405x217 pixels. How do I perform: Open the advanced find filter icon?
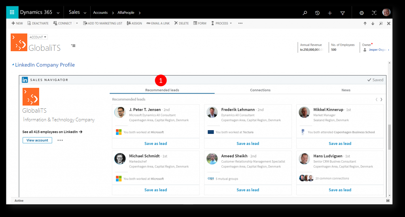[x=343, y=13]
